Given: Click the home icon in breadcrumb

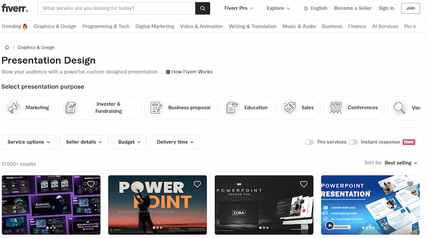Looking at the screenshot, I should click(x=7, y=47).
